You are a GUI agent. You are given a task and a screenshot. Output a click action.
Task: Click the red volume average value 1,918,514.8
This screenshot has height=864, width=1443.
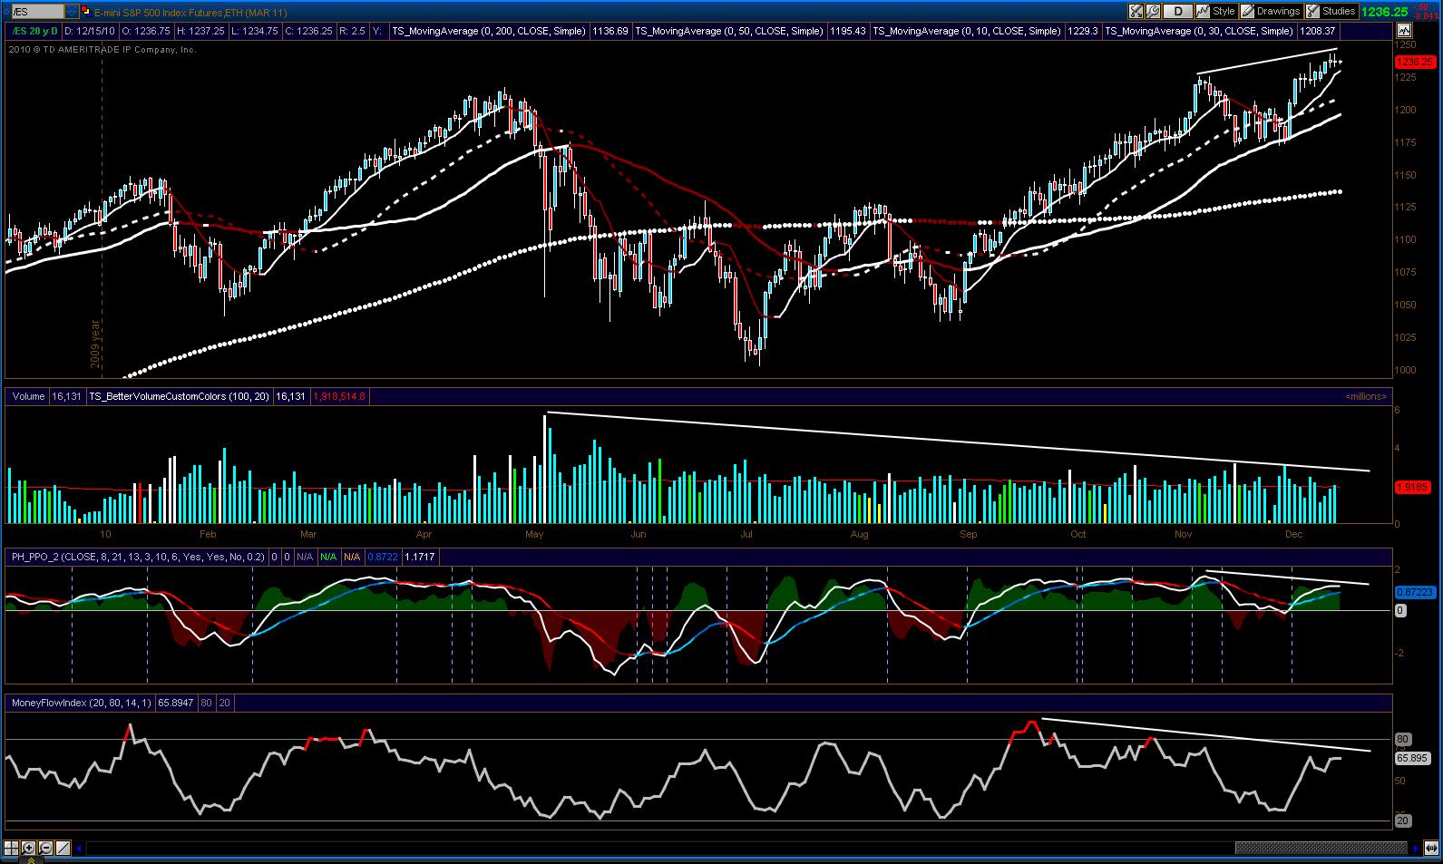coord(338,396)
